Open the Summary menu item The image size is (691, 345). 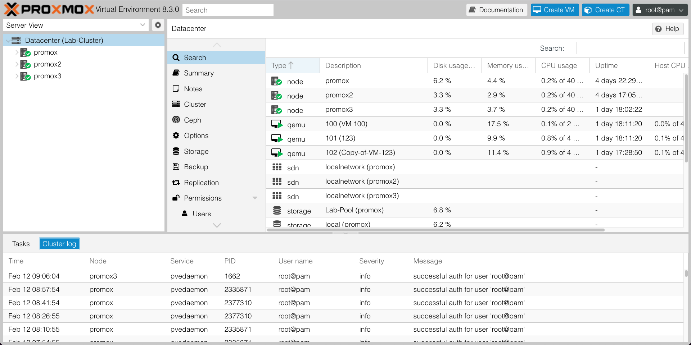198,73
